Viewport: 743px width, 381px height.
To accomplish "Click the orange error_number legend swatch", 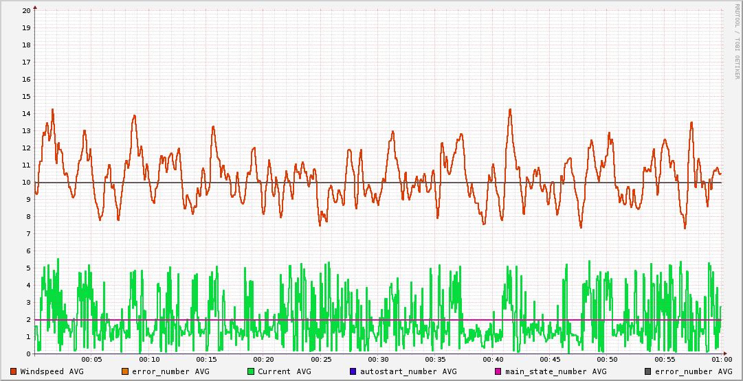I will click(125, 371).
